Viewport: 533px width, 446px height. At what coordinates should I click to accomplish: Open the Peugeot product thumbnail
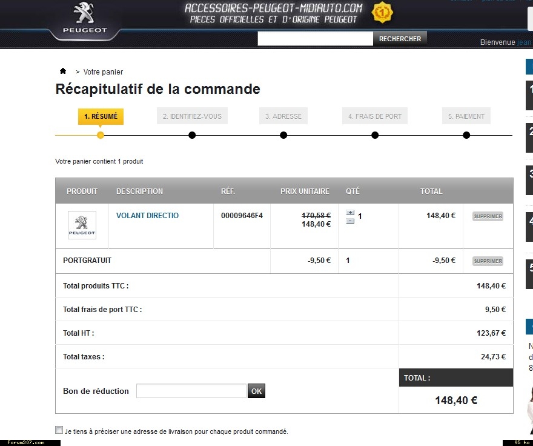pos(82,225)
